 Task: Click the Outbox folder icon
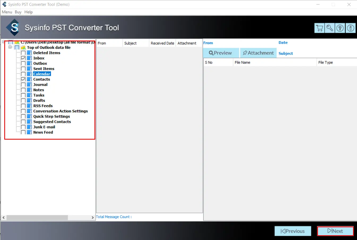click(29, 63)
